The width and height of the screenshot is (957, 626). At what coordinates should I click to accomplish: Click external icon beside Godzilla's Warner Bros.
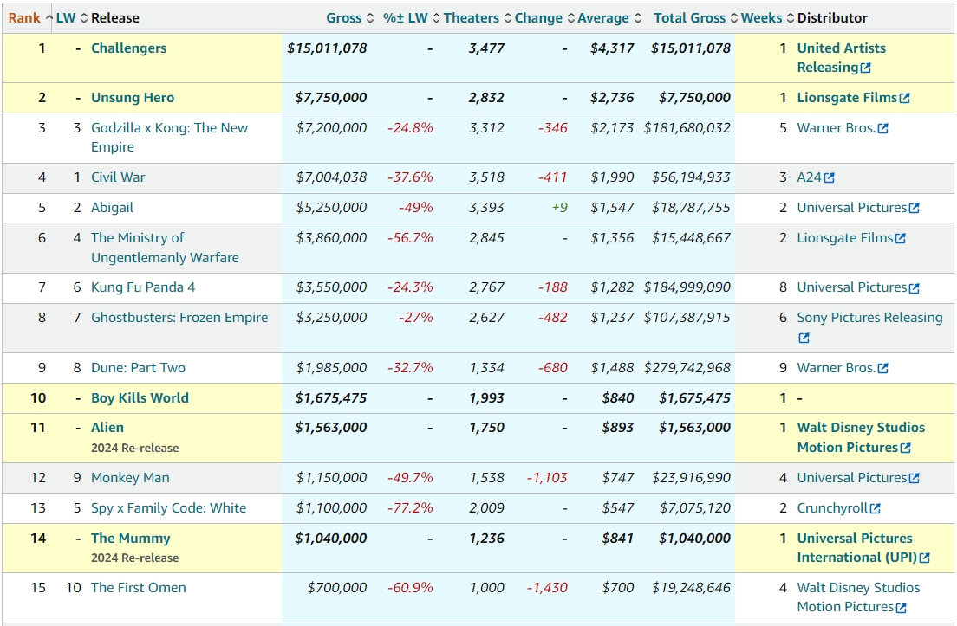pyautogui.click(x=883, y=129)
